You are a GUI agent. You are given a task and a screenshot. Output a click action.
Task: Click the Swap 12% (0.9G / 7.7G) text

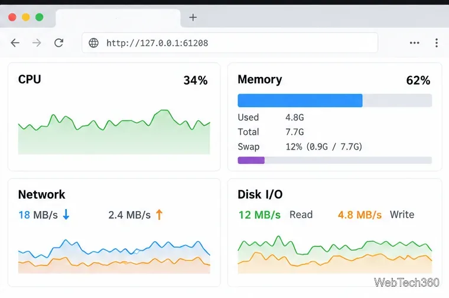[324, 147]
